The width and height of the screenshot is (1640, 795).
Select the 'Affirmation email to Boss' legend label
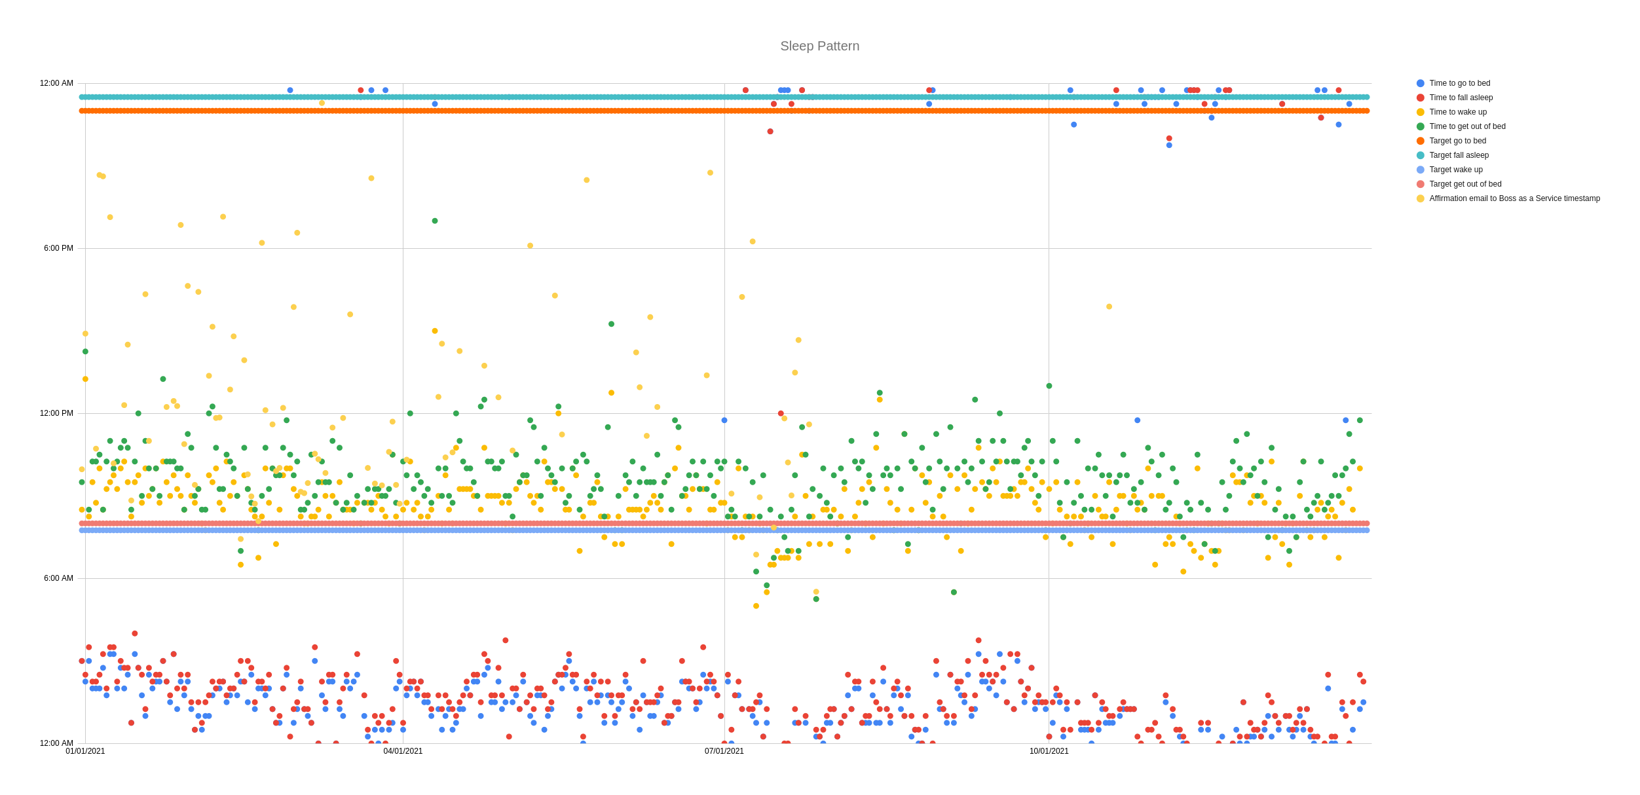pyautogui.click(x=1515, y=198)
